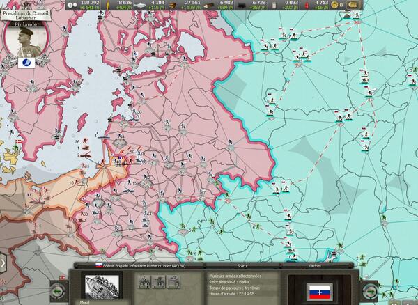Click the Goldmark coin icon

334,5
